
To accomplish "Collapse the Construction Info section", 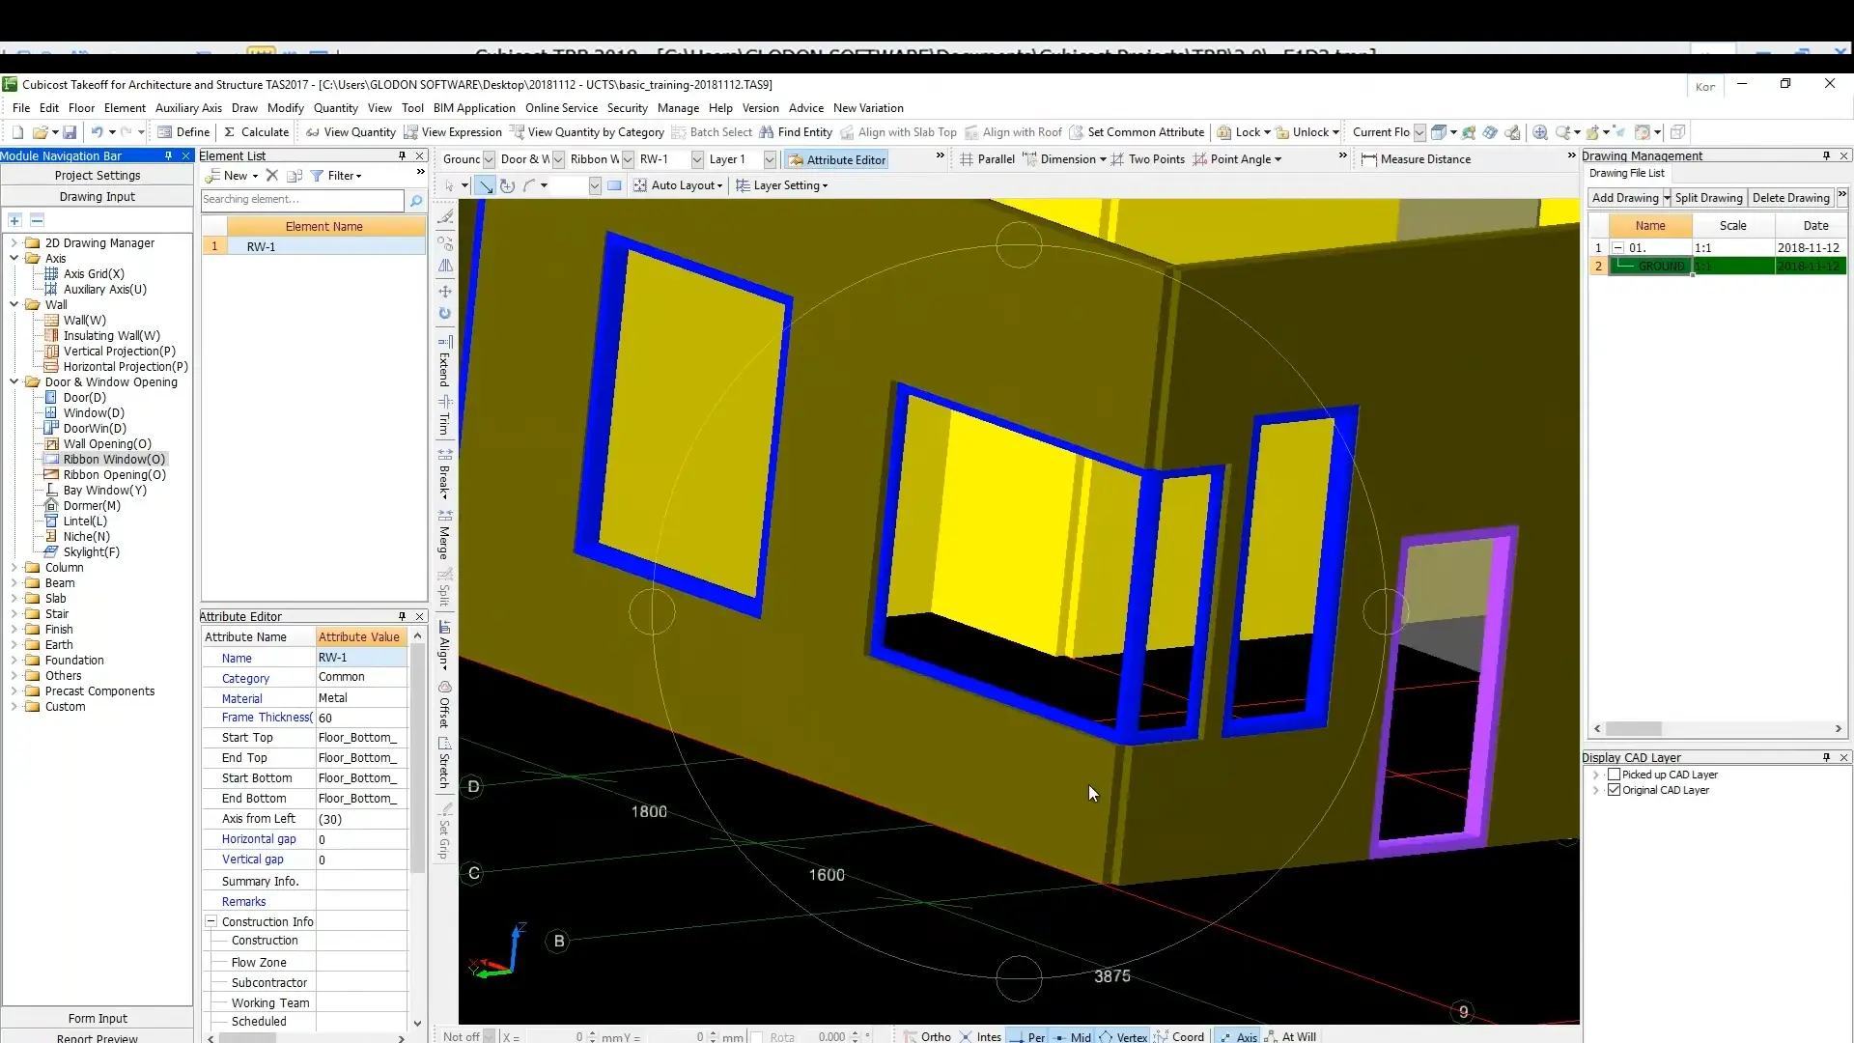I will [211, 921].
